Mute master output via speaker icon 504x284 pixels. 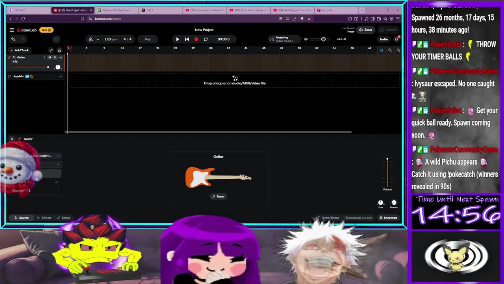point(306,39)
